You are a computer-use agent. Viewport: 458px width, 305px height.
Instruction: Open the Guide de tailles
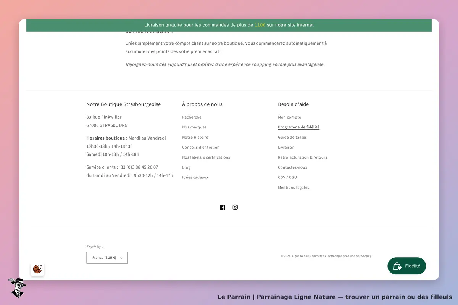(x=292, y=137)
